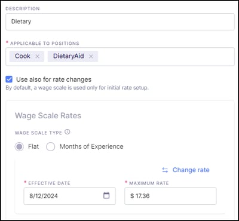Click the Months of Experience label text

coord(91,146)
